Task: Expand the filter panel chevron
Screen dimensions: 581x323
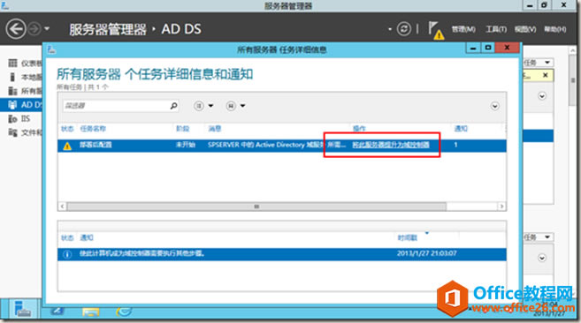Action: (x=494, y=106)
